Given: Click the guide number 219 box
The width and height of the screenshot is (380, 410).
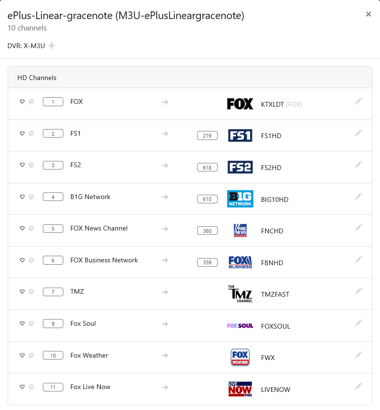Looking at the screenshot, I should [x=207, y=136].
